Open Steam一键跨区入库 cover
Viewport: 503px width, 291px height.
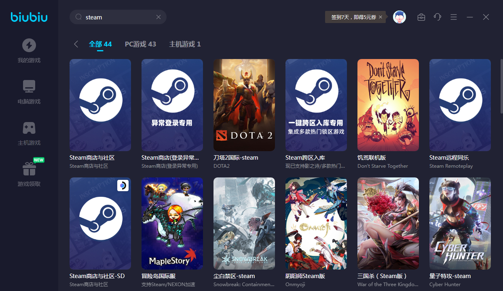(316, 105)
